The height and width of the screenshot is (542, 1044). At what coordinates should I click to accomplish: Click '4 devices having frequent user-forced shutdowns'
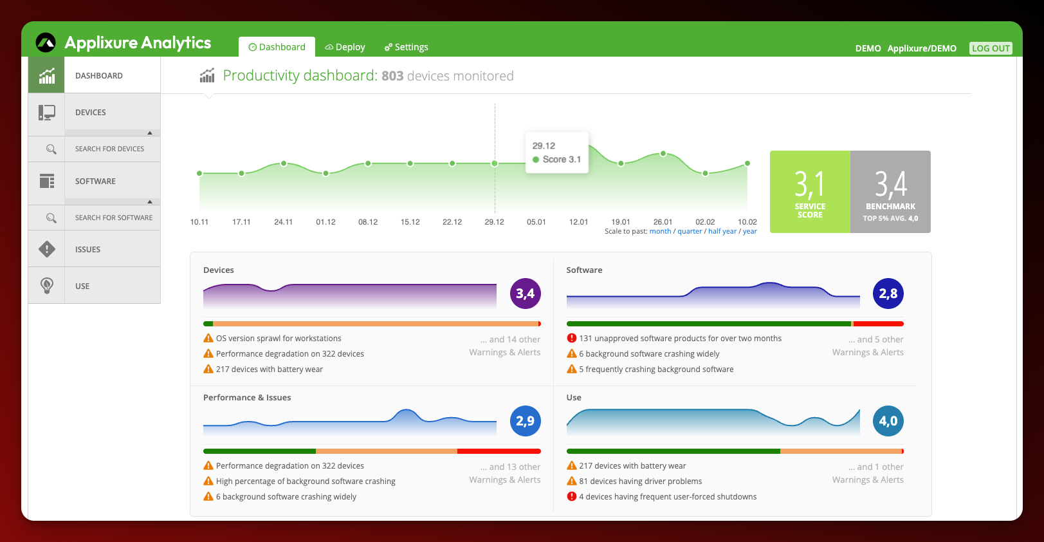click(668, 496)
